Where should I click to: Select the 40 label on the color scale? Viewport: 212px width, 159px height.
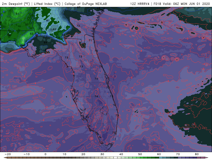pyautogui.click(x=121, y=154)
